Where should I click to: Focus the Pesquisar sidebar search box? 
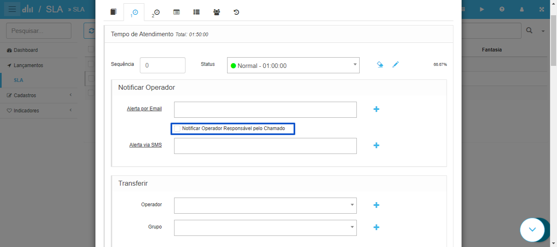point(39,31)
